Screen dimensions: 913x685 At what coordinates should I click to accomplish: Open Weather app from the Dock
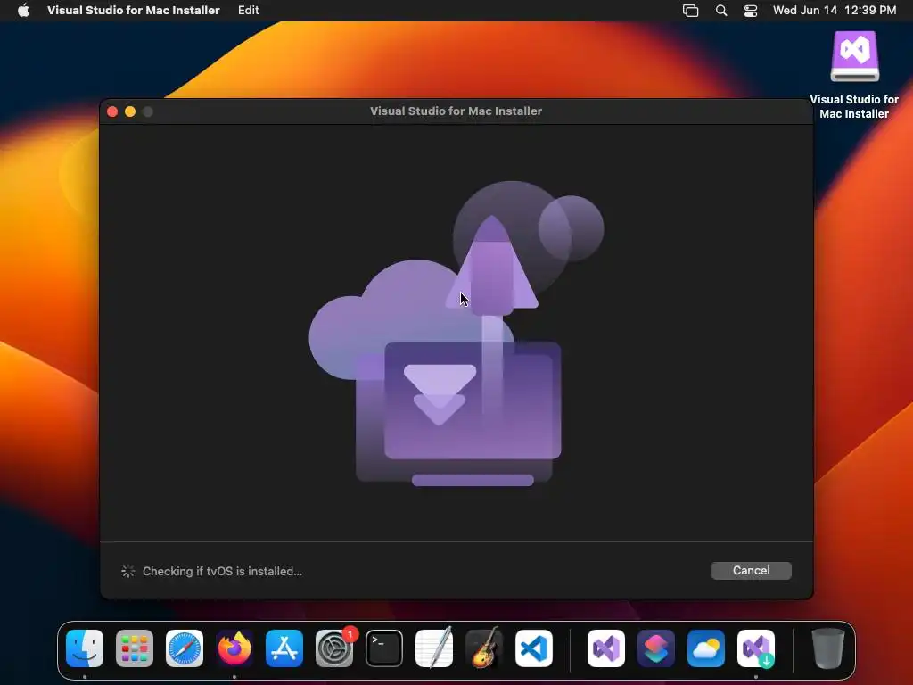click(x=706, y=648)
